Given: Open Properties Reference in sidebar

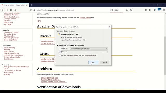Looking at the screenshot, I should click(12, 17).
